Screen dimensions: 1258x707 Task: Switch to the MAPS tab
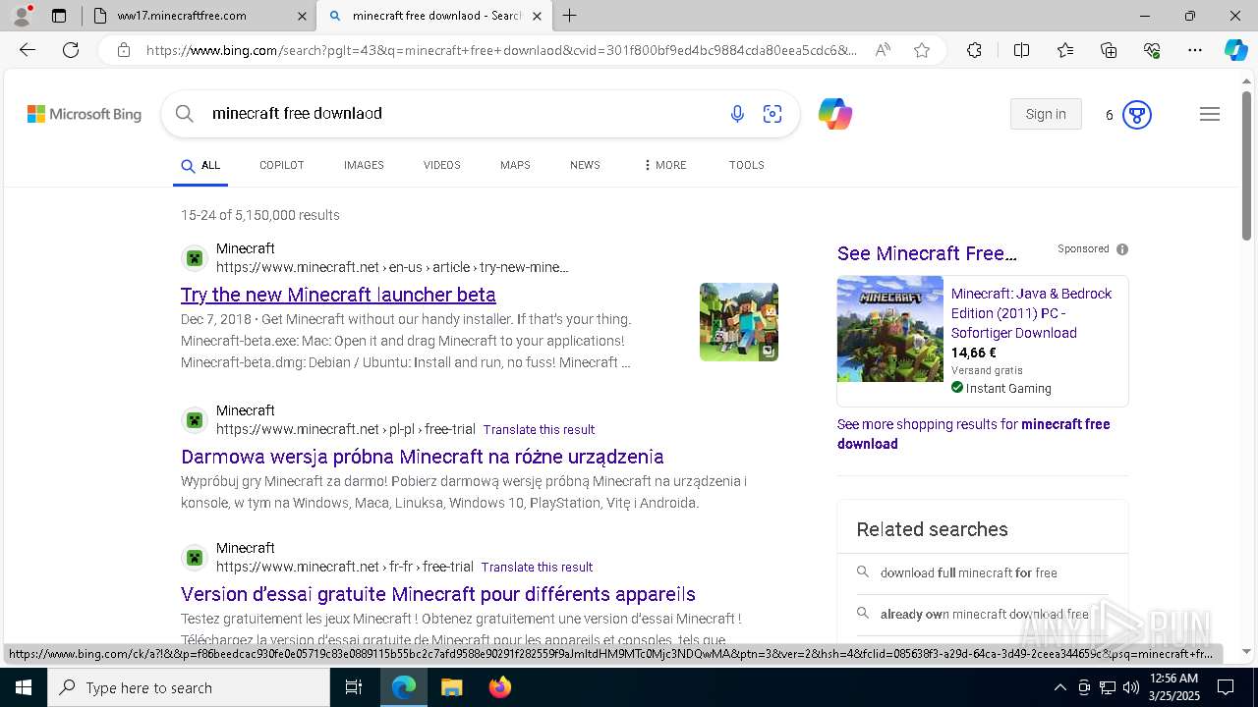[x=515, y=165]
